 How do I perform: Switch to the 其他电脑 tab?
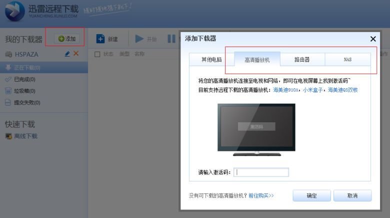pyautogui.click(x=211, y=60)
